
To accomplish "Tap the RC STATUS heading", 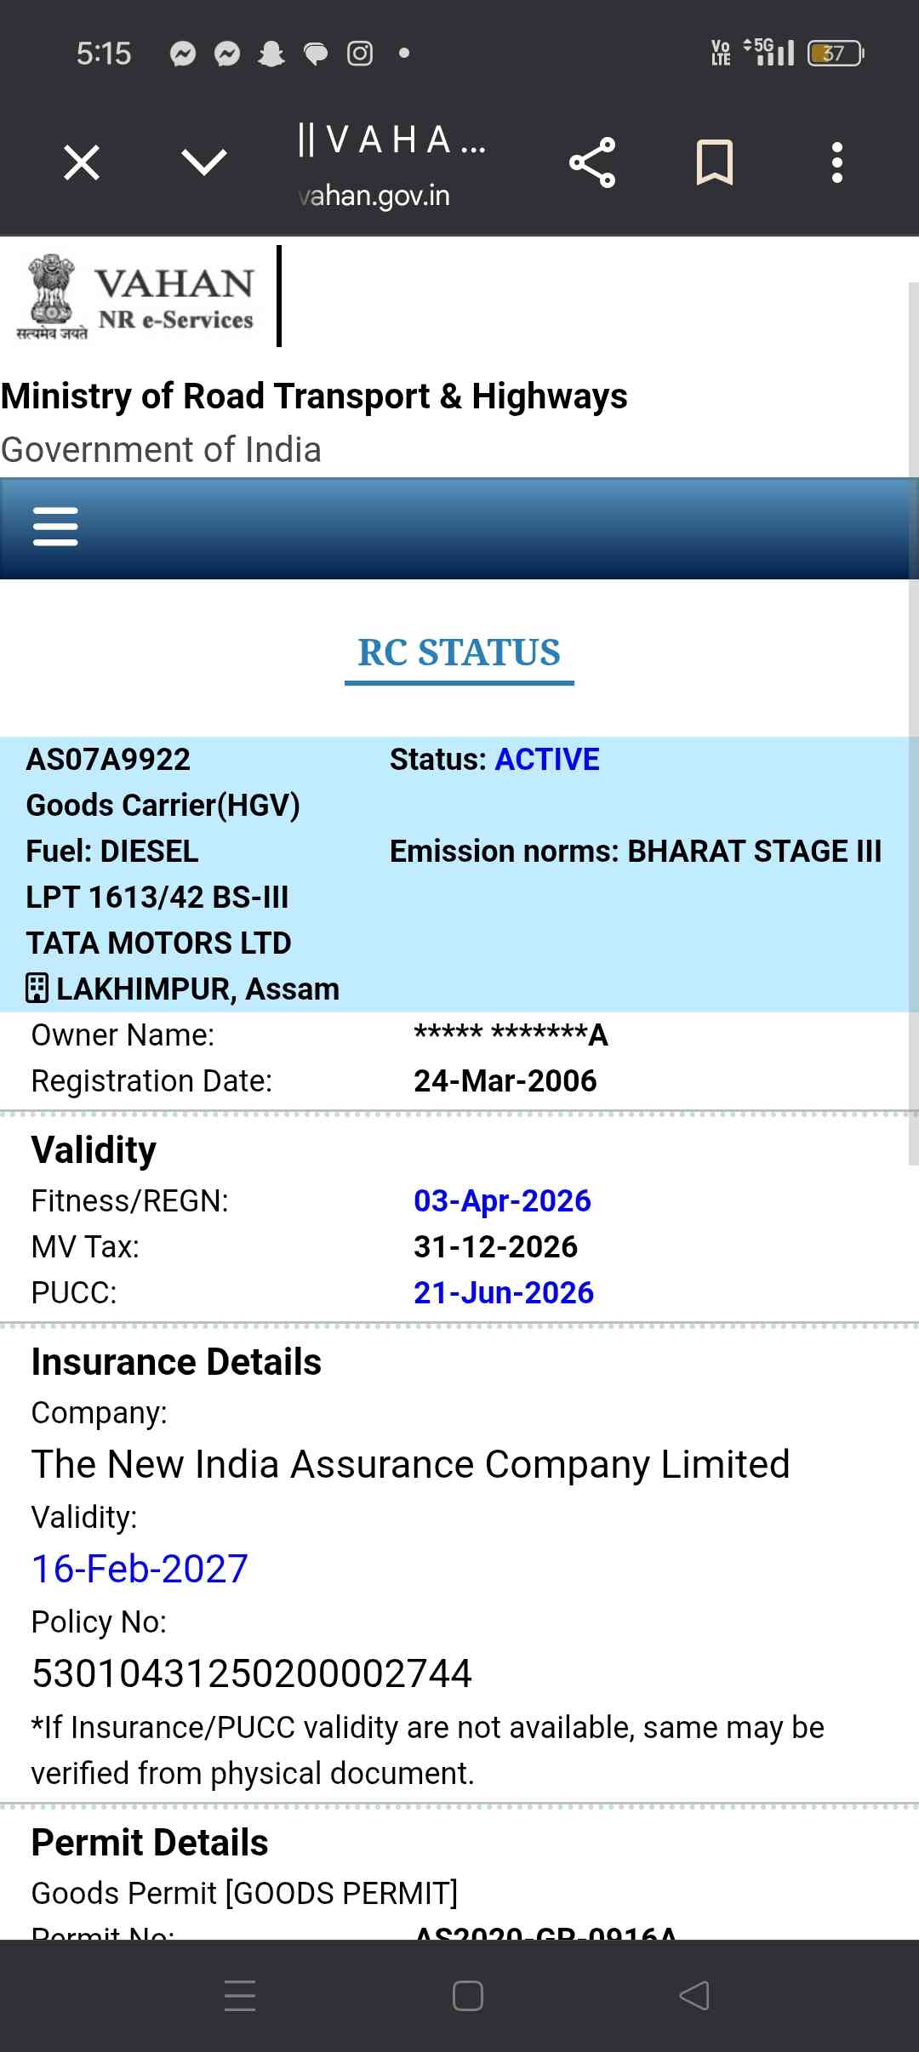I will (459, 653).
